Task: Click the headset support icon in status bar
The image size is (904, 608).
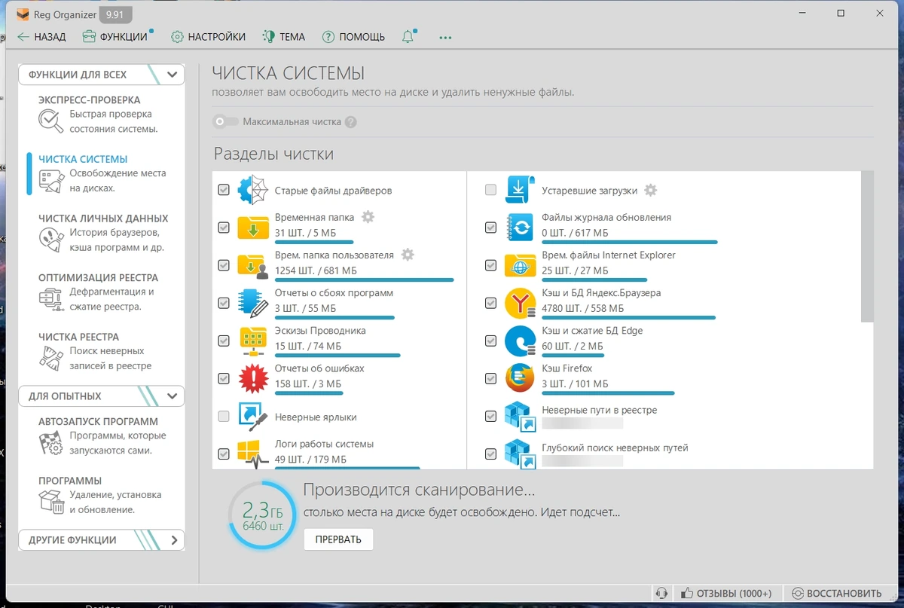Action: click(661, 593)
